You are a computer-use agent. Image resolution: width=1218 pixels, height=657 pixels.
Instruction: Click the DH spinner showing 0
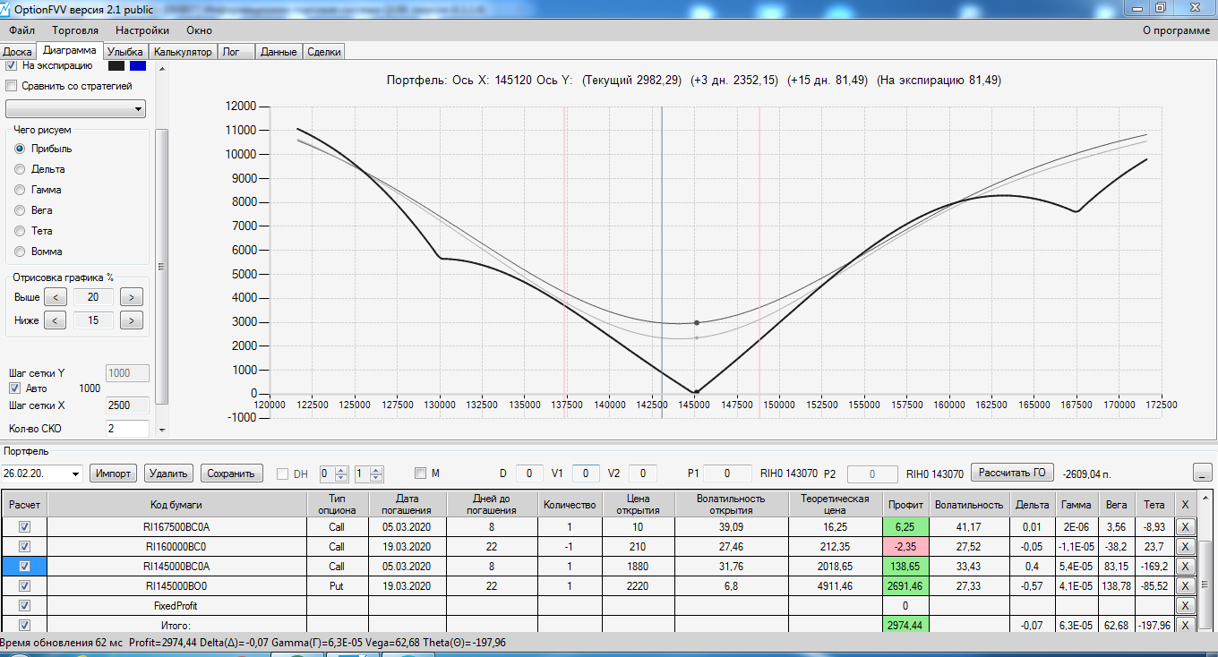(334, 474)
